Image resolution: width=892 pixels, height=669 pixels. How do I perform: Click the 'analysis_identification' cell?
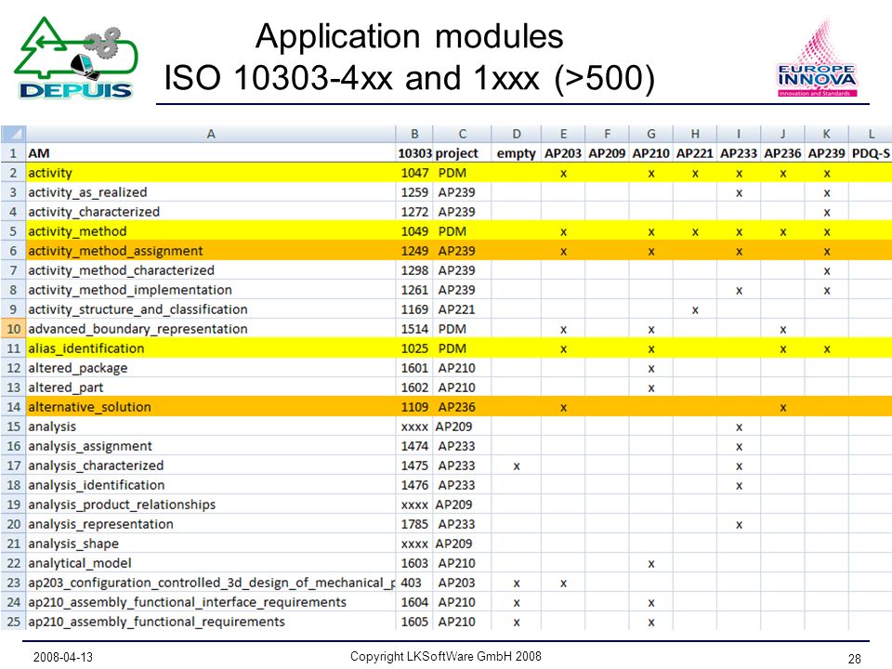211,485
